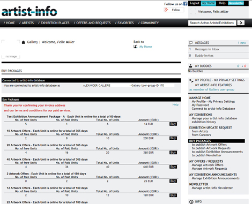Submit the search with the arrow button

[x=241, y=23]
